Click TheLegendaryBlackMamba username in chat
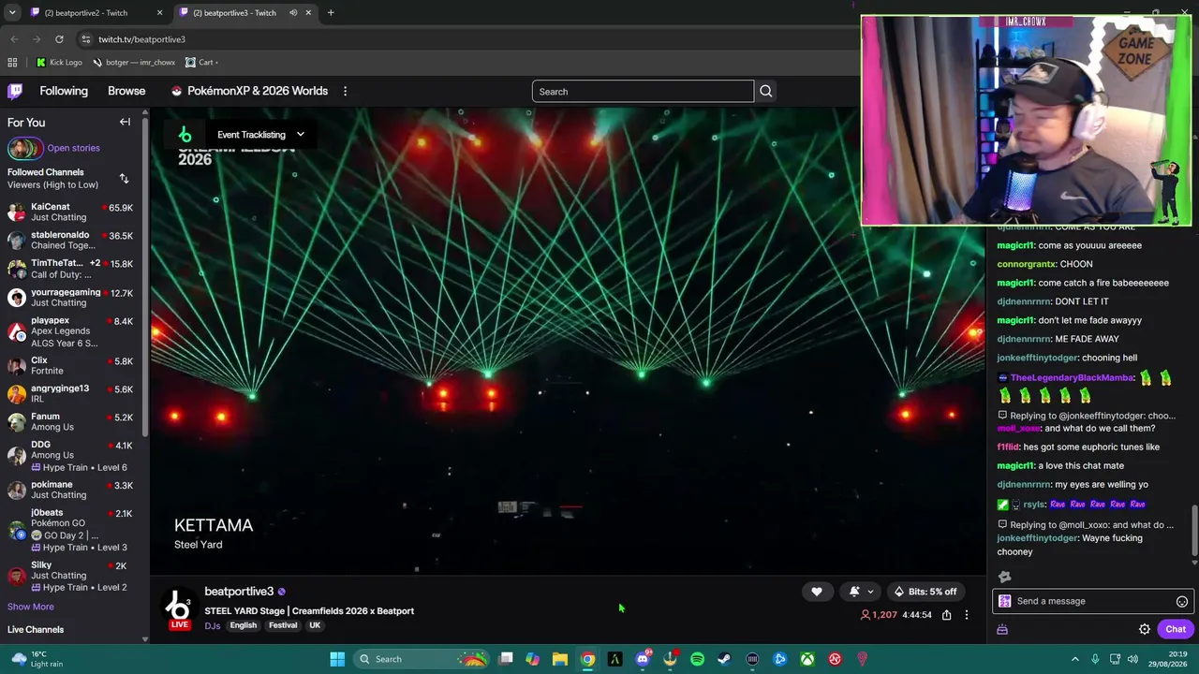This screenshot has height=674, width=1199. (x=1073, y=378)
